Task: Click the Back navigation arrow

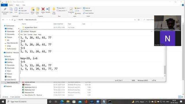Action: (3, 20)
